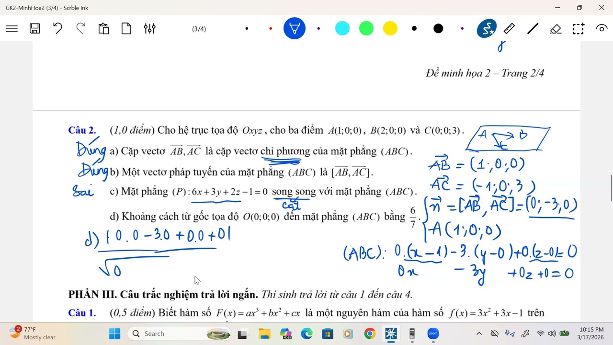The height and width of the screenshot is (345, 613).
Task: Open Zoom from taskbar
Action: (x=433, y=333)
